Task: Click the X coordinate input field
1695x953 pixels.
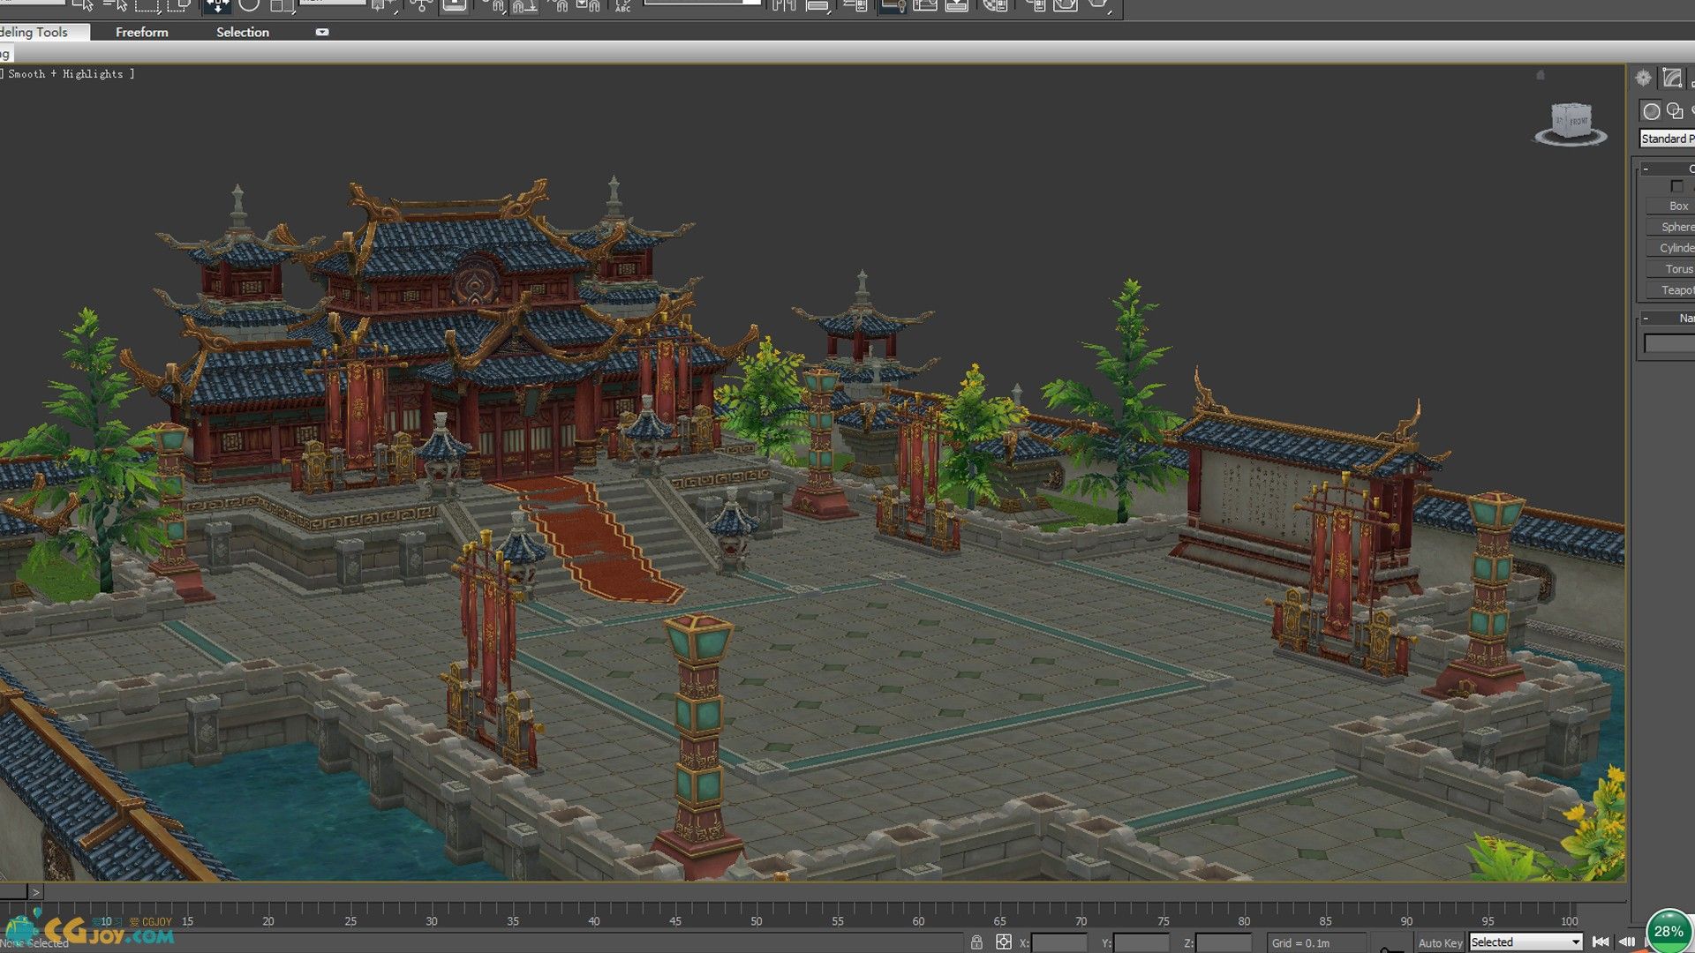Action: 1058,942
